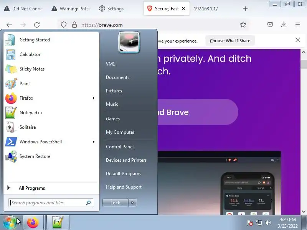The height and width of the screenshot is (230, 307).
Task: Open Action Center flag in system tray
Action: click(x=250, y=223)
